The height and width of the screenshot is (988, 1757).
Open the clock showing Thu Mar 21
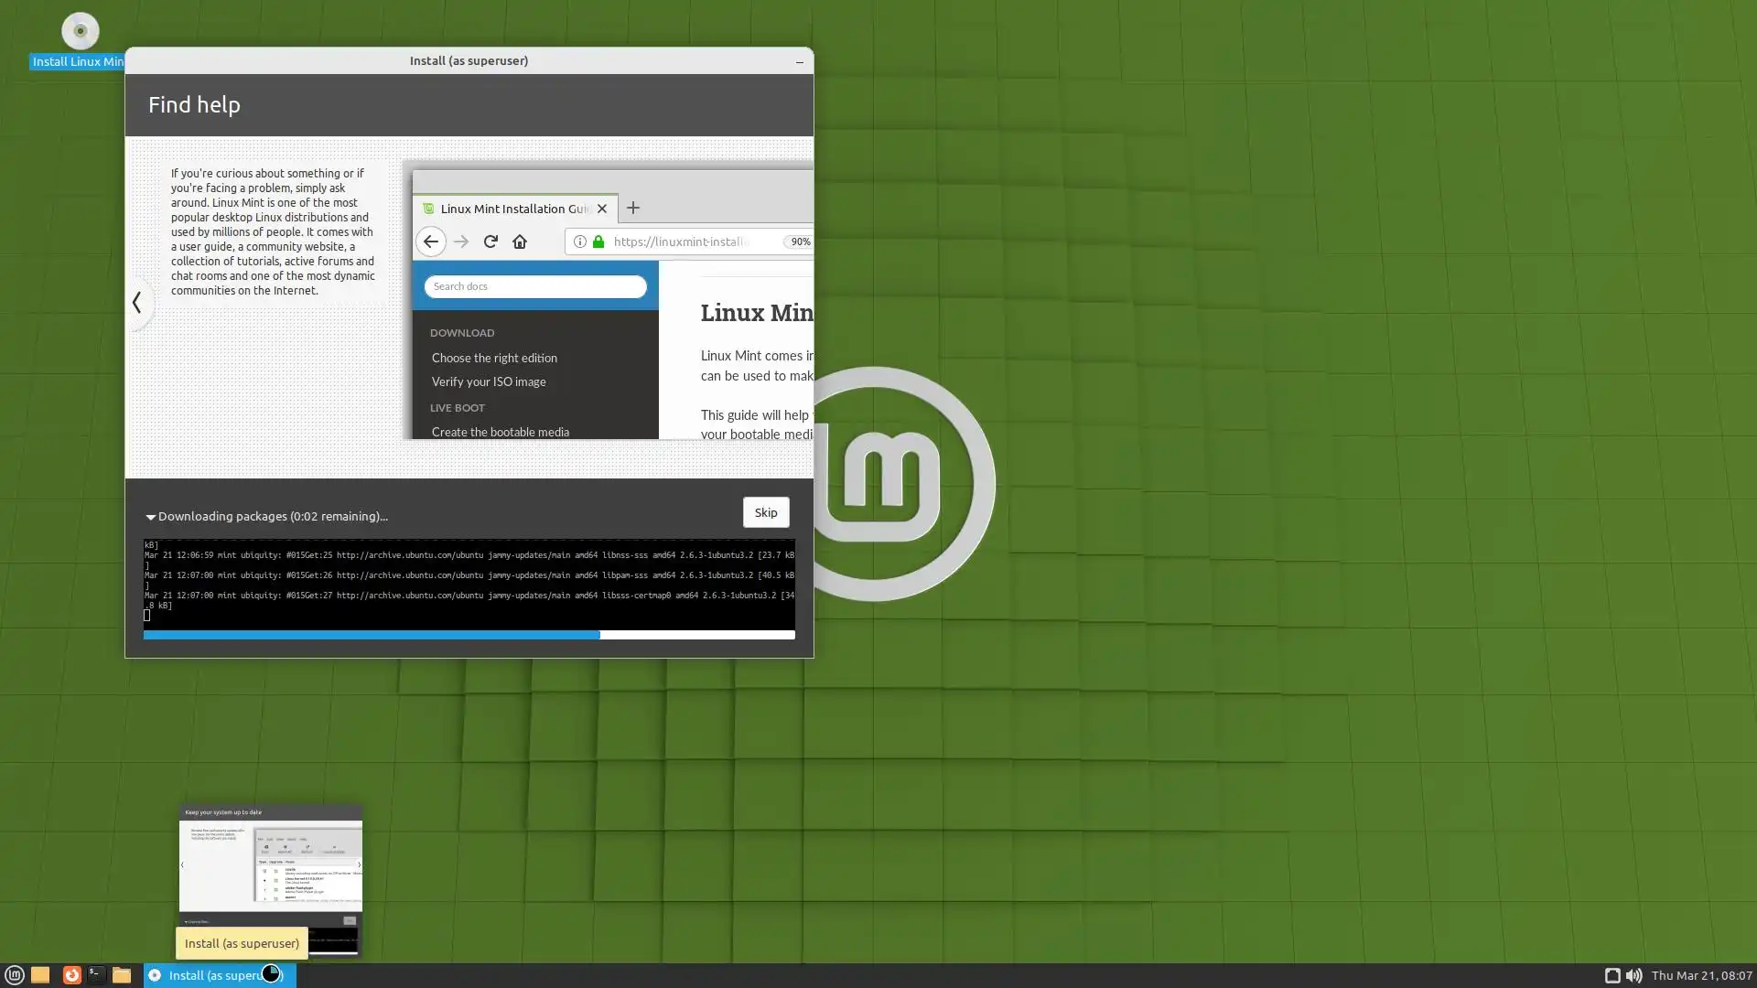1701,976
